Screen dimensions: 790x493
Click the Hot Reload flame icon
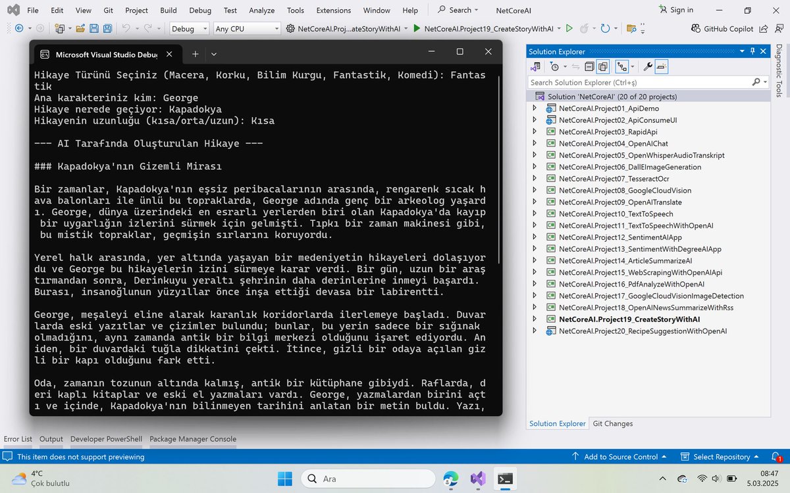click(584, 28)
